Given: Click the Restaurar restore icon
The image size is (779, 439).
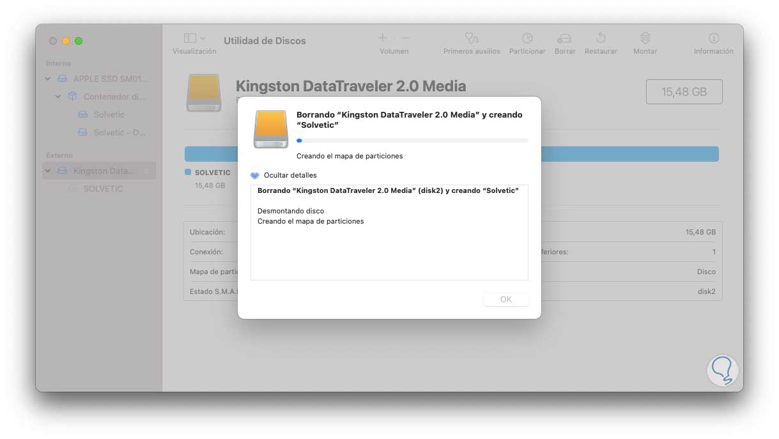Looking at the screenshot, I should [x=601, y=38].
